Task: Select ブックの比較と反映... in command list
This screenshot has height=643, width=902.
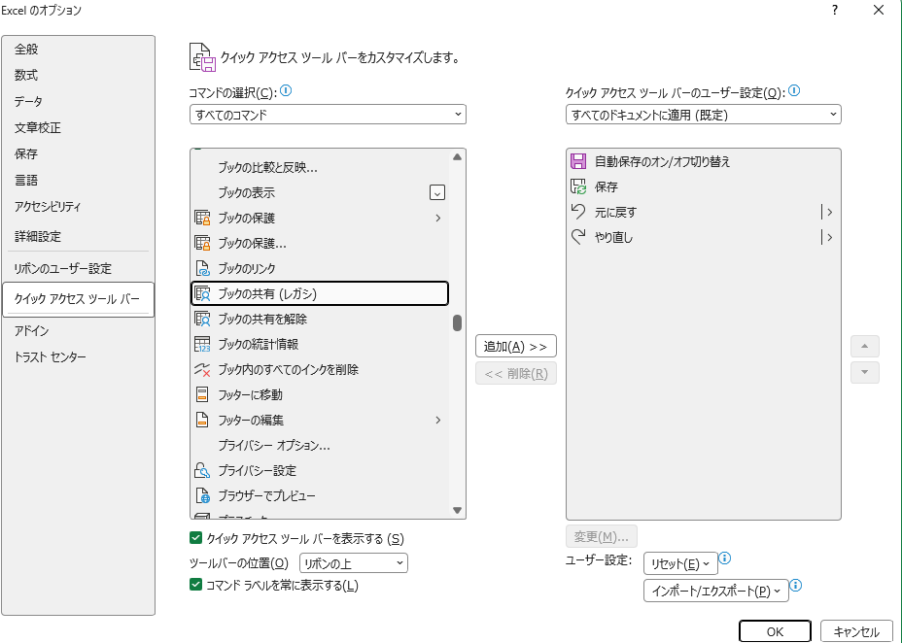Action: coord(319,168)
